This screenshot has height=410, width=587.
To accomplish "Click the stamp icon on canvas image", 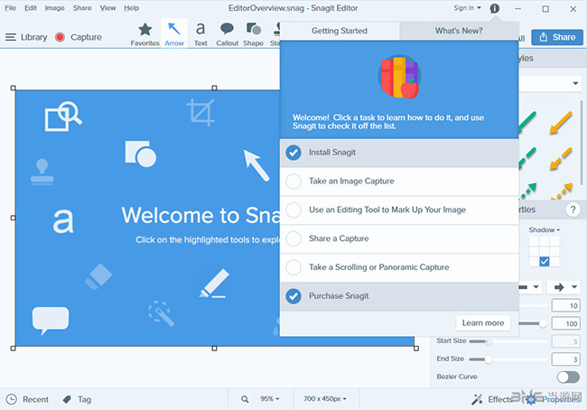I will 42,172.
